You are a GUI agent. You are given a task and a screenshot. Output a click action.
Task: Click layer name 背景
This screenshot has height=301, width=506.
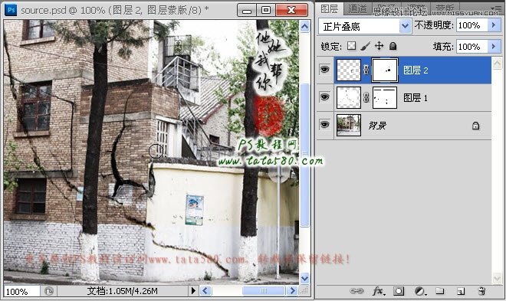pos(377,126)
